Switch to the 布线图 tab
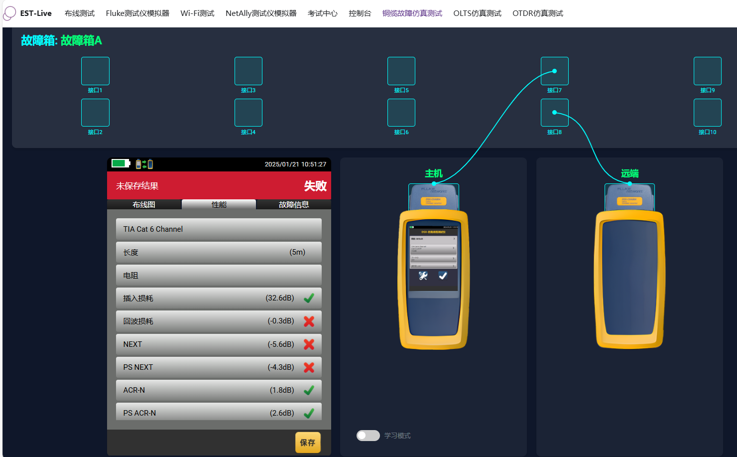This screenshot has width=737, height=457. (144, 204)
